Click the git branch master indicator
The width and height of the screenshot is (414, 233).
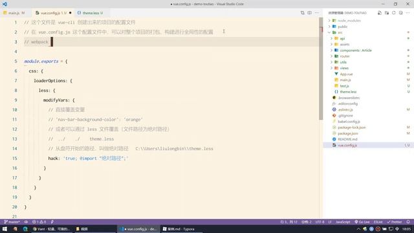12,222
